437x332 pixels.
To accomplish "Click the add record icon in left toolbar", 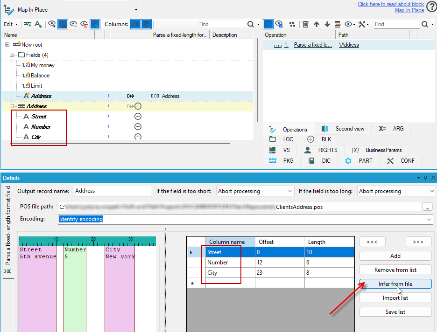I will [27, 24].
